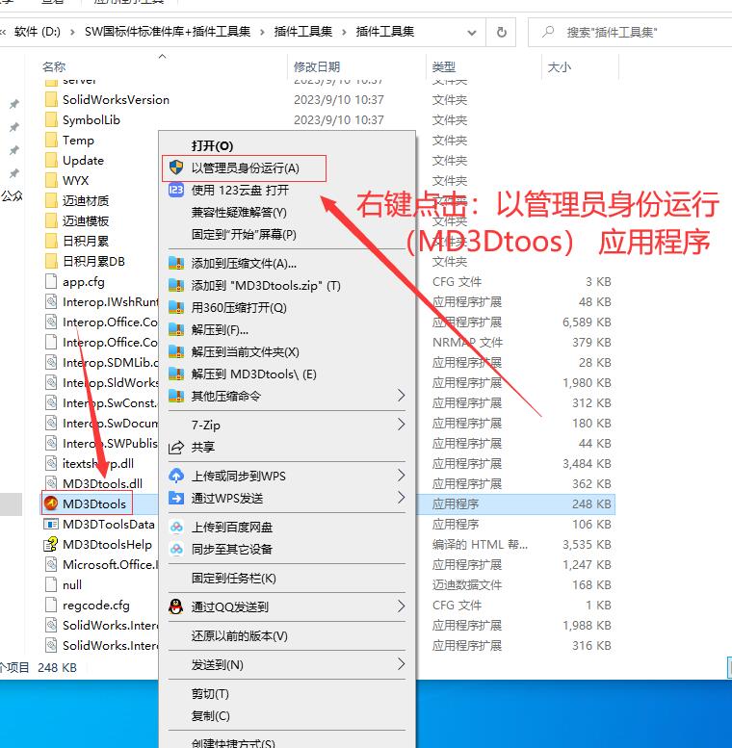The image size is (732, 748).
Task: Sort files by 修改日期 column header
Action: (x=317, y=66)
